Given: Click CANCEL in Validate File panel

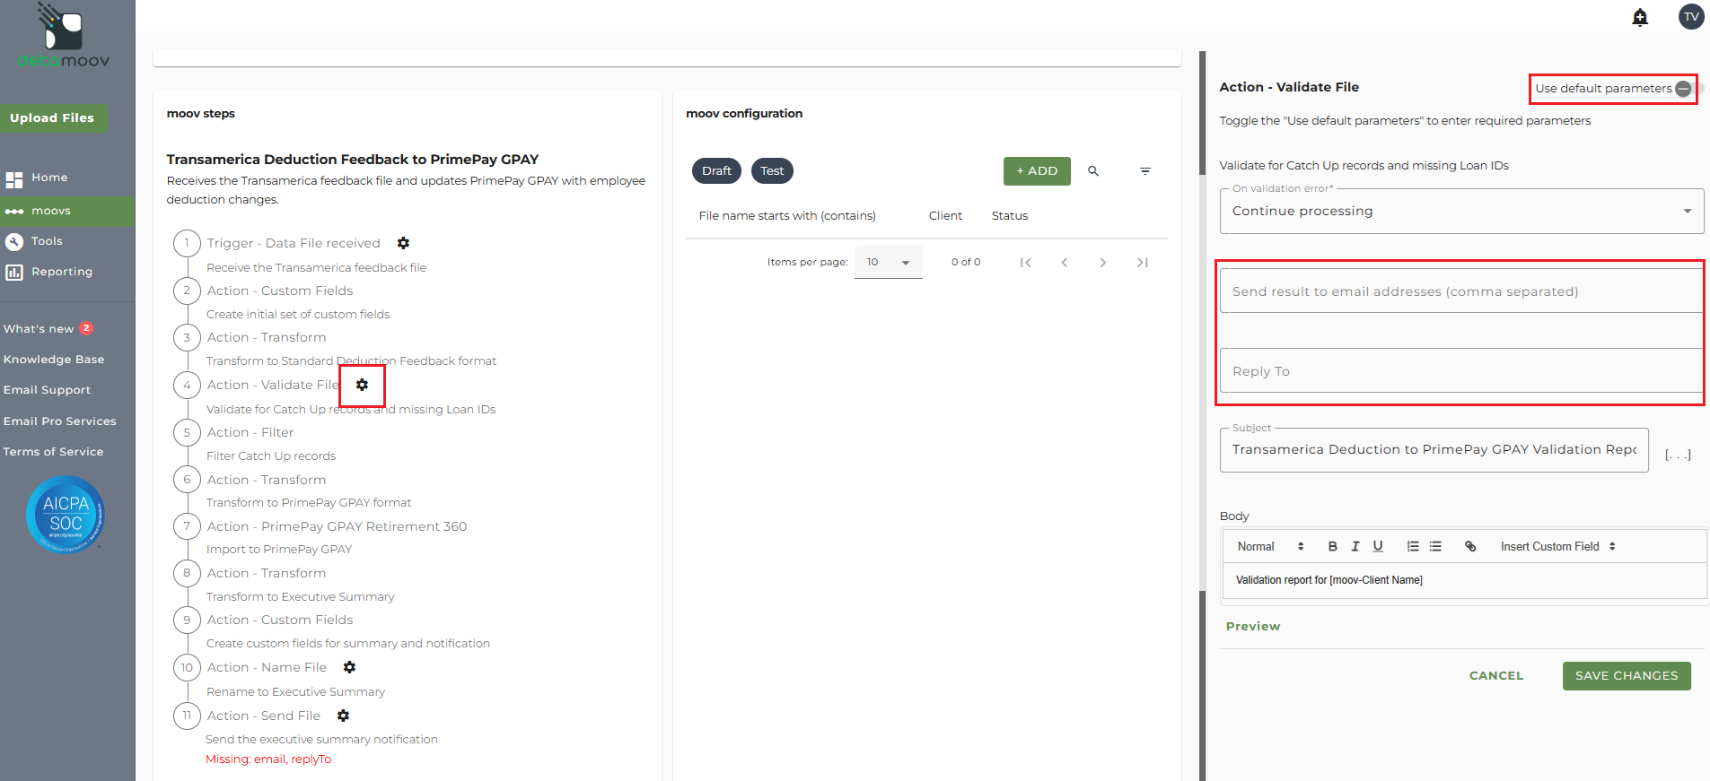Looking at the screenshot, I should [x=1496, y=676].
